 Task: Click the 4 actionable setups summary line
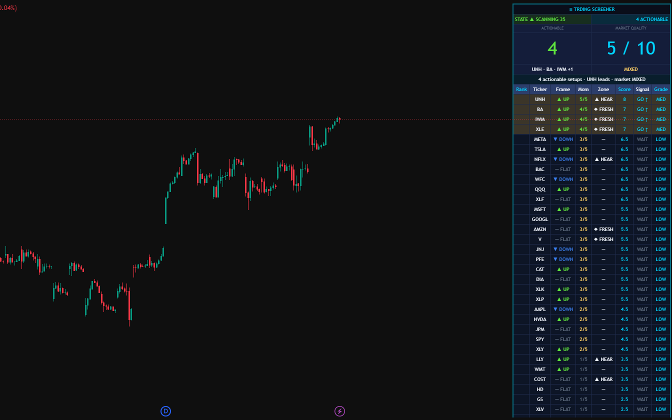592,79
